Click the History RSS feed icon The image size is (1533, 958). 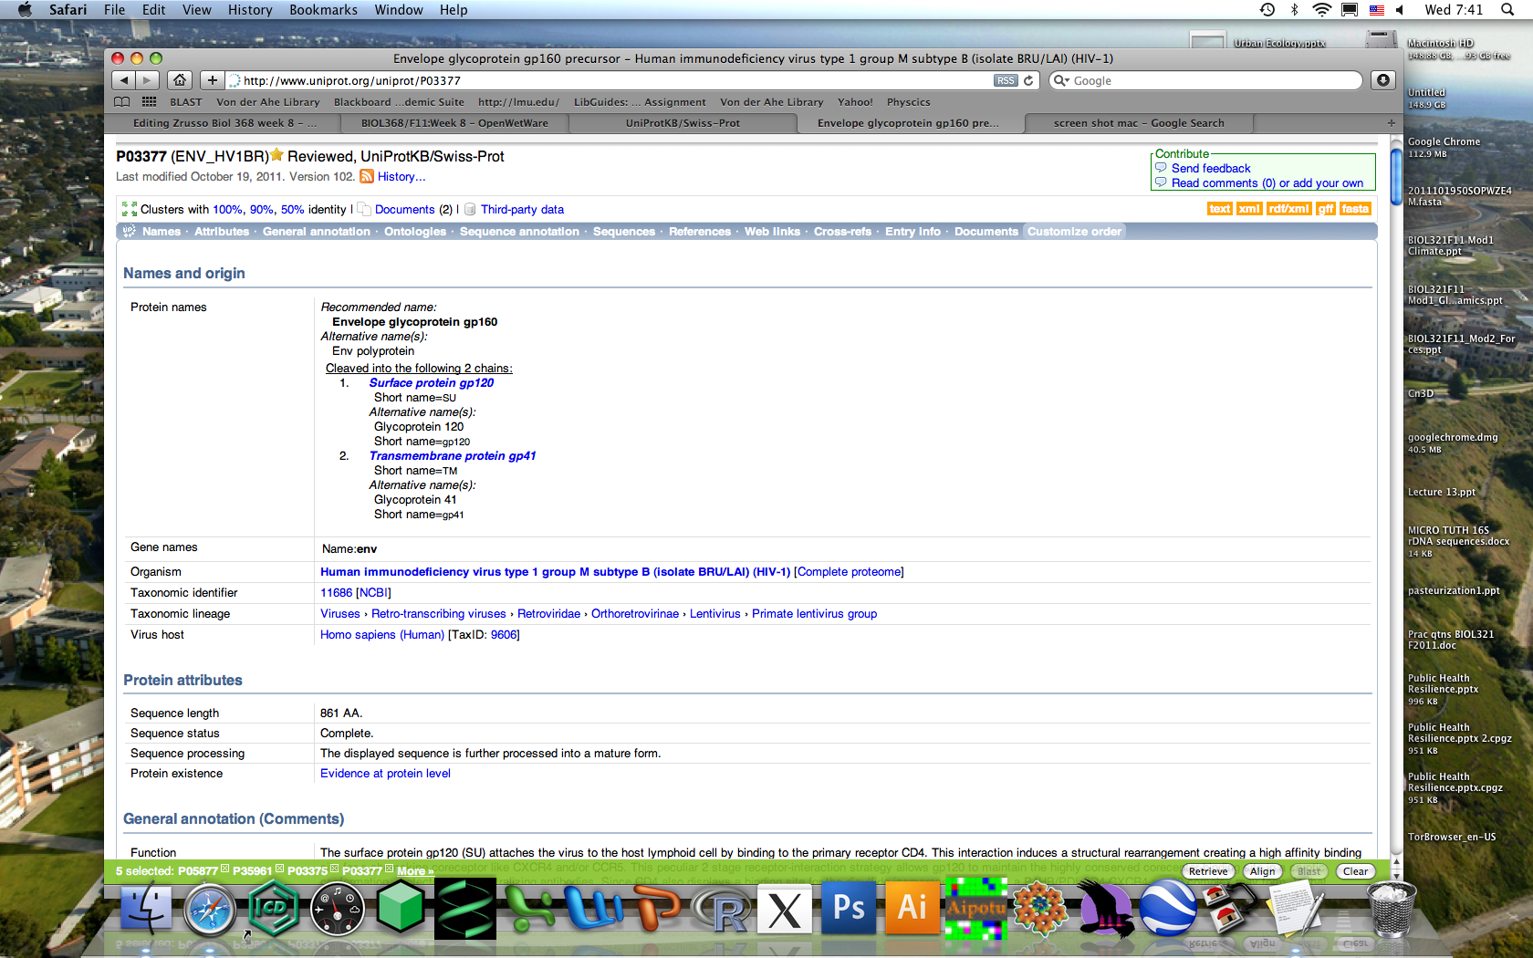tap(367, 177)
